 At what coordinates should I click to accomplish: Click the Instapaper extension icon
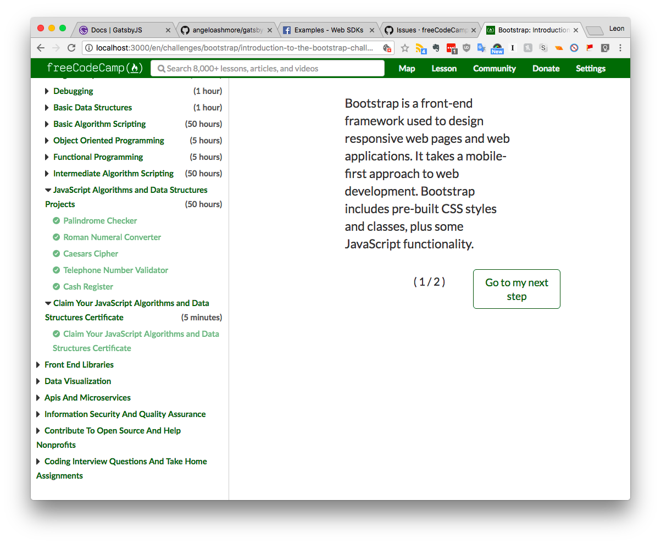512,48
